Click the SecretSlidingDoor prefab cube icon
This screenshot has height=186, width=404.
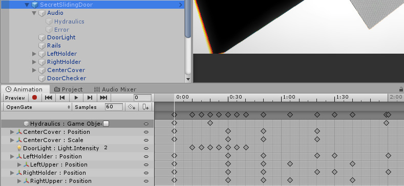coord(35,5)
